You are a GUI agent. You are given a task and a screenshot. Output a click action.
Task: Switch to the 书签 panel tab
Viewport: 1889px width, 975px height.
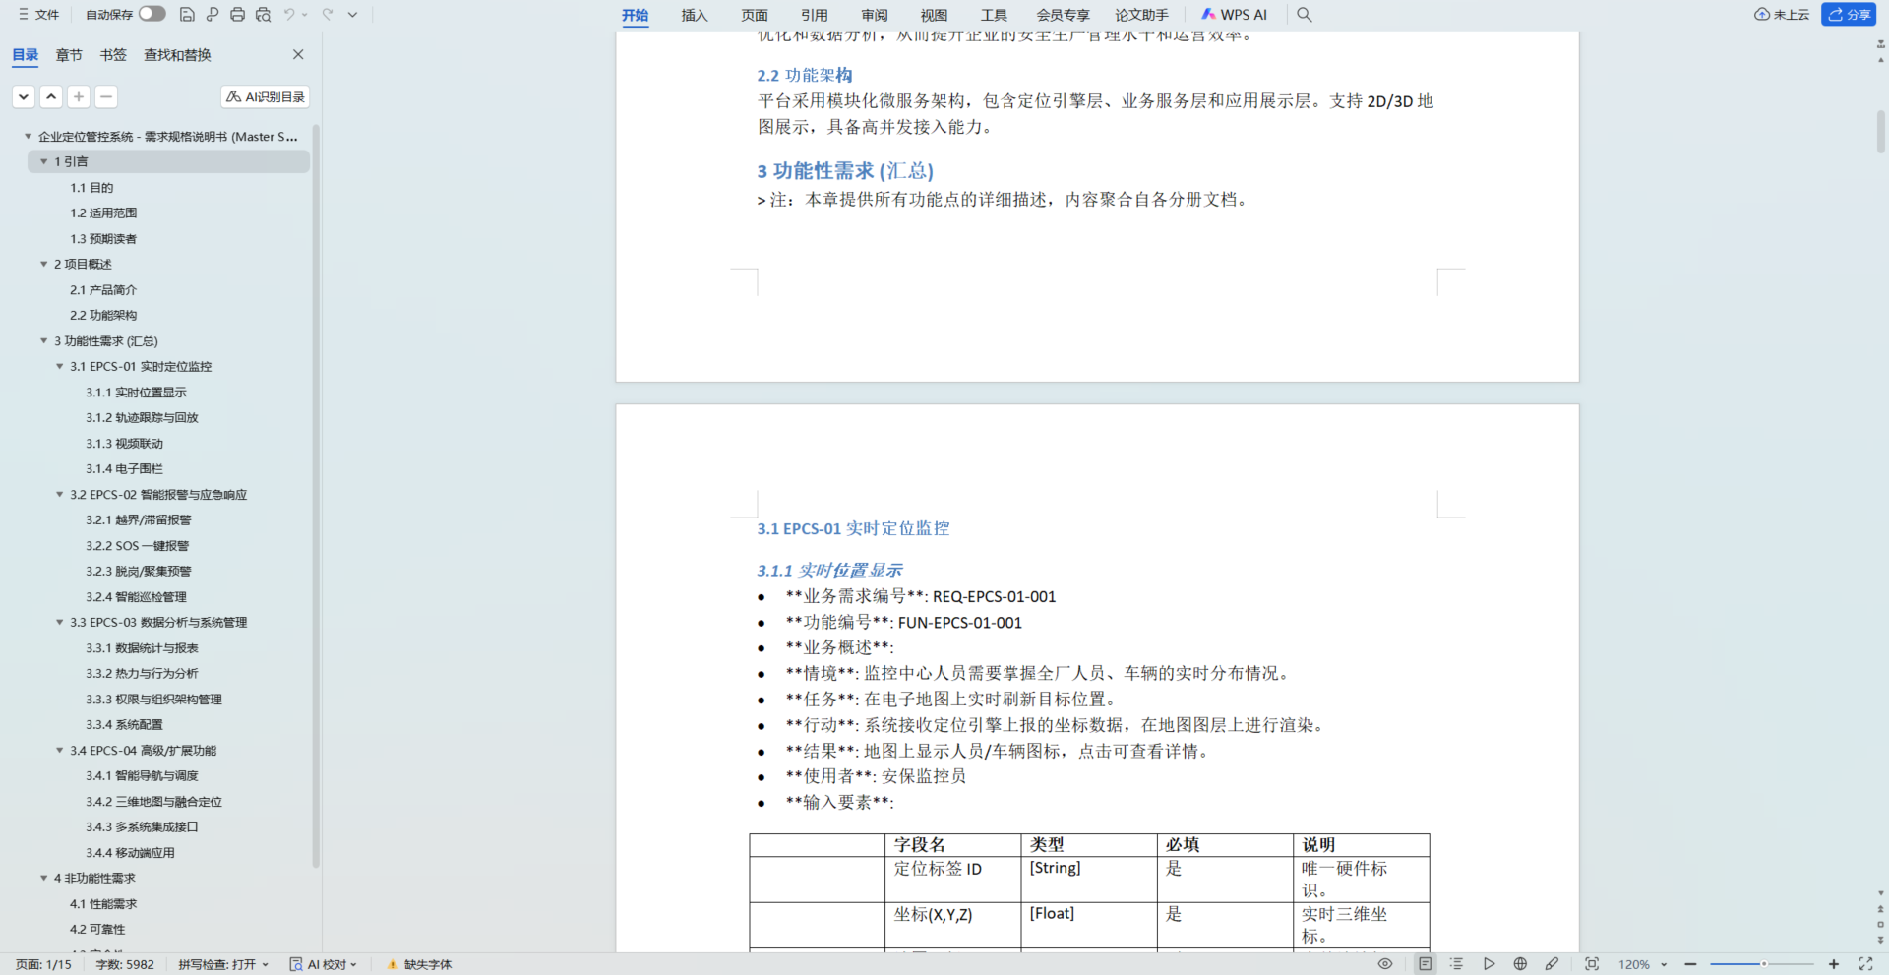[x=113, y=55]
